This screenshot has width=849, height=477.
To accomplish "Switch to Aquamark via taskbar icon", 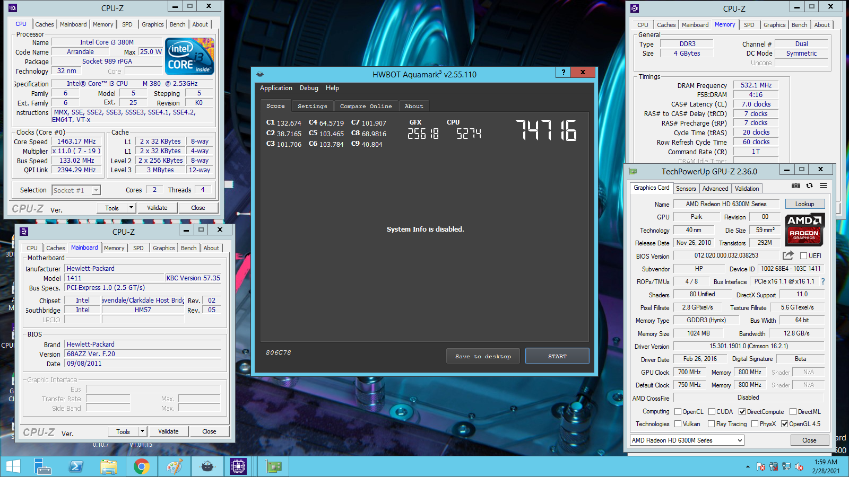I will point(207,466).
